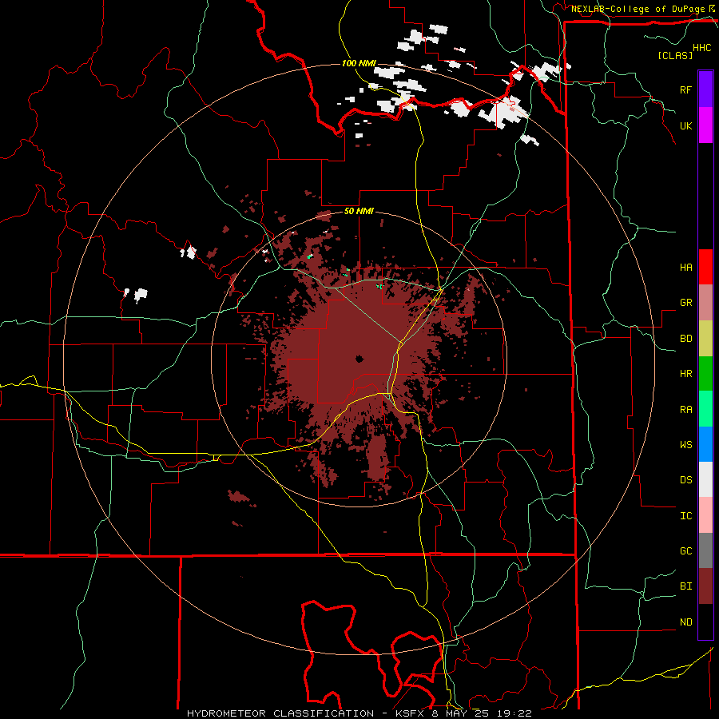
Task: Click the HHC product code text
Action: click(x=702, y=48)
